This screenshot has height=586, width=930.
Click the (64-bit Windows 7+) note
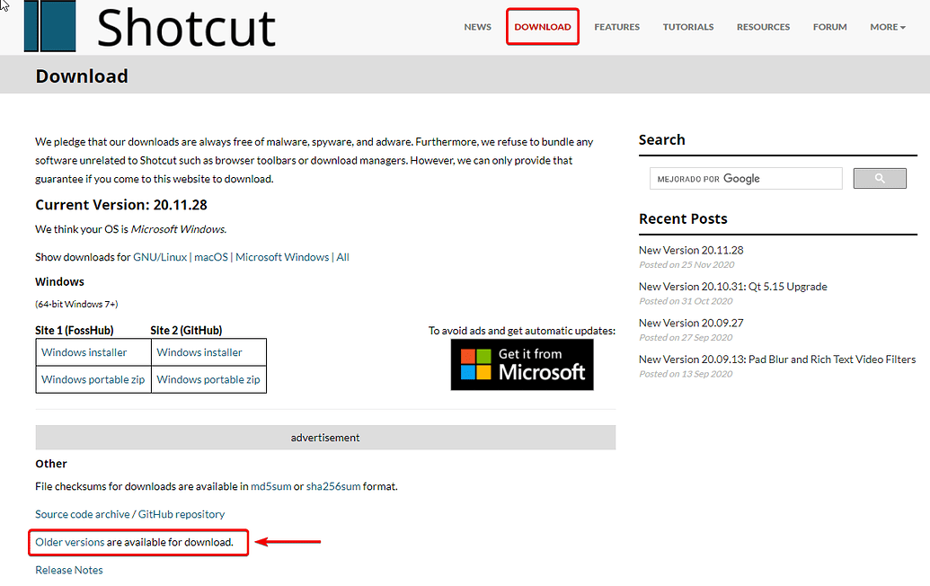[76, 305]
